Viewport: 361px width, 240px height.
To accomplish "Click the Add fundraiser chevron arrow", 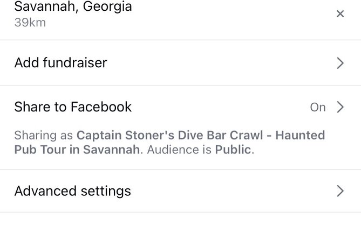I will tap(340, 63).
